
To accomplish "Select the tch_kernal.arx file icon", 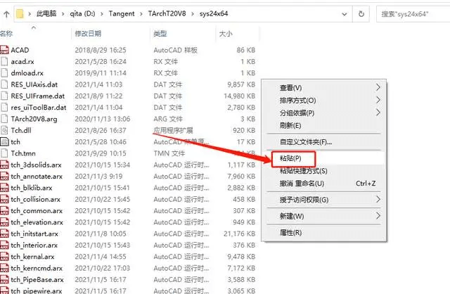I will point(4,256).
